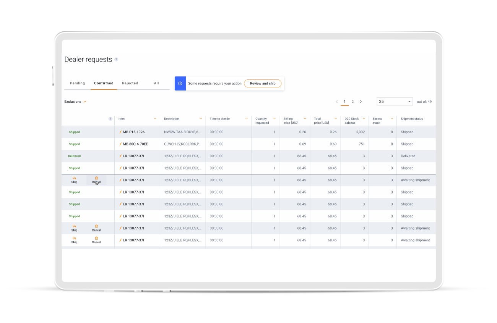The height and width of the screenshot is (323, 497).
Task: Click the Delivered status row for LR 13077-37I
Action: (74, 156)
